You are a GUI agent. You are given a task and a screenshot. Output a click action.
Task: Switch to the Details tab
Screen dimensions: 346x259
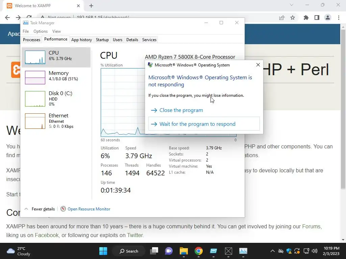click(132, 40)
